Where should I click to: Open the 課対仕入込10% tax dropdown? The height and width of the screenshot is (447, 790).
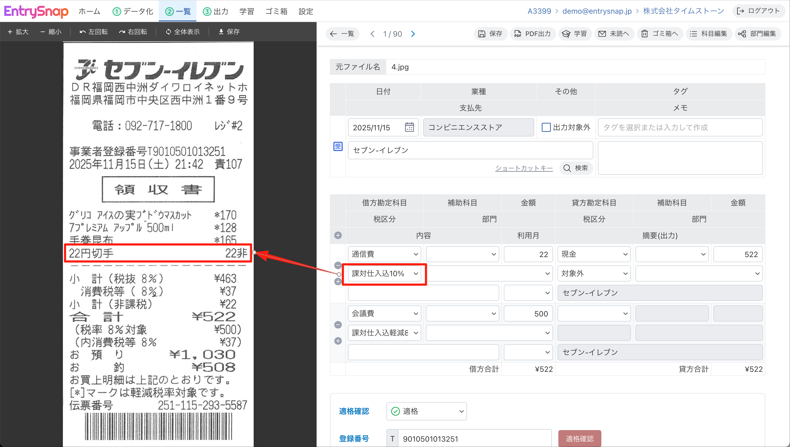[385, 273]
